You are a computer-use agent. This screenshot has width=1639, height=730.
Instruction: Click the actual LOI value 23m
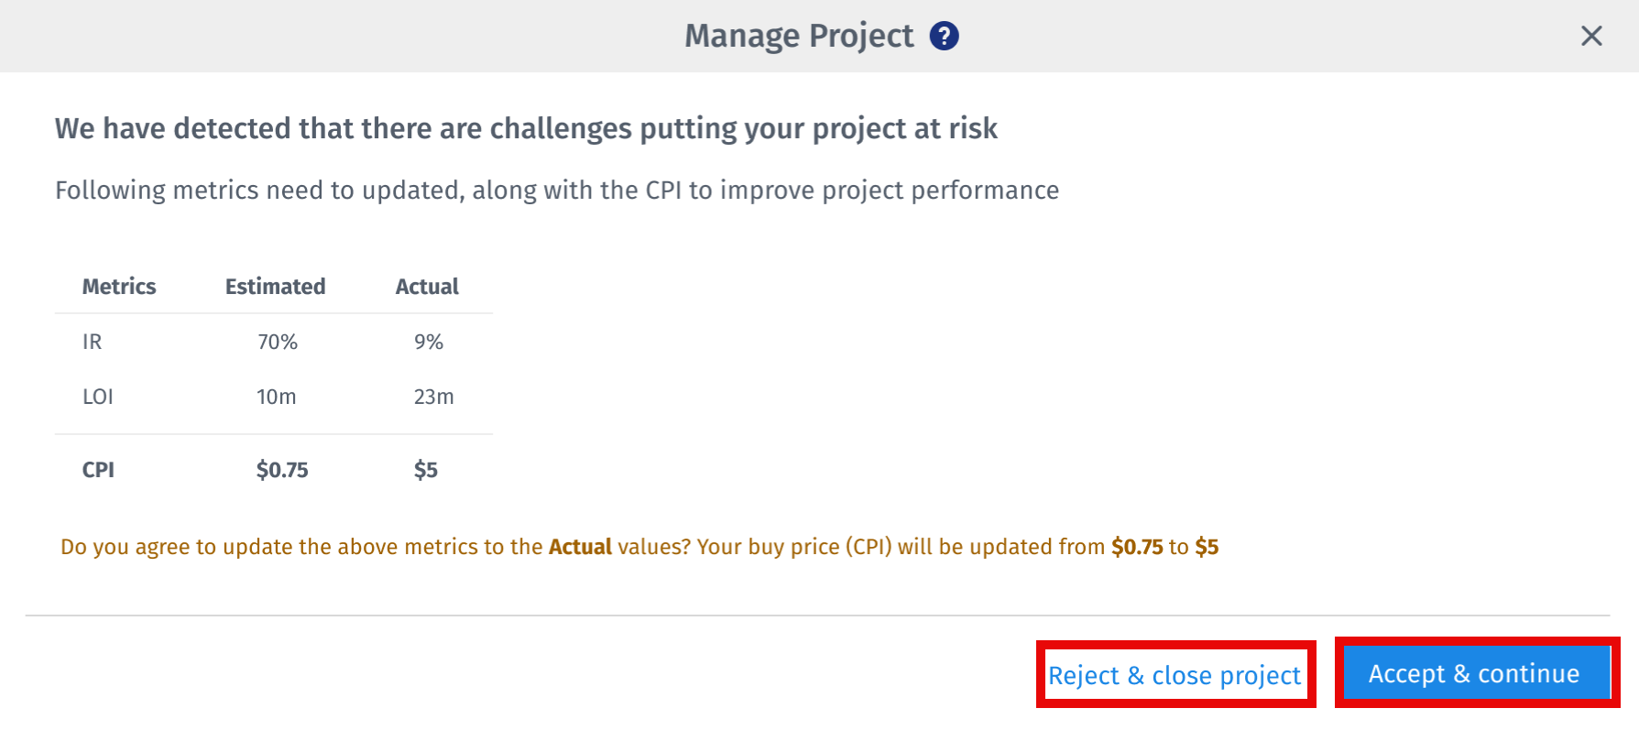433,397
